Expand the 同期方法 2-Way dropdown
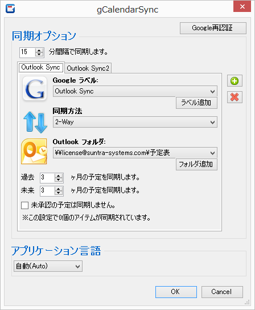255x310 pixels. pyautogui.click(x=135, y=122)
